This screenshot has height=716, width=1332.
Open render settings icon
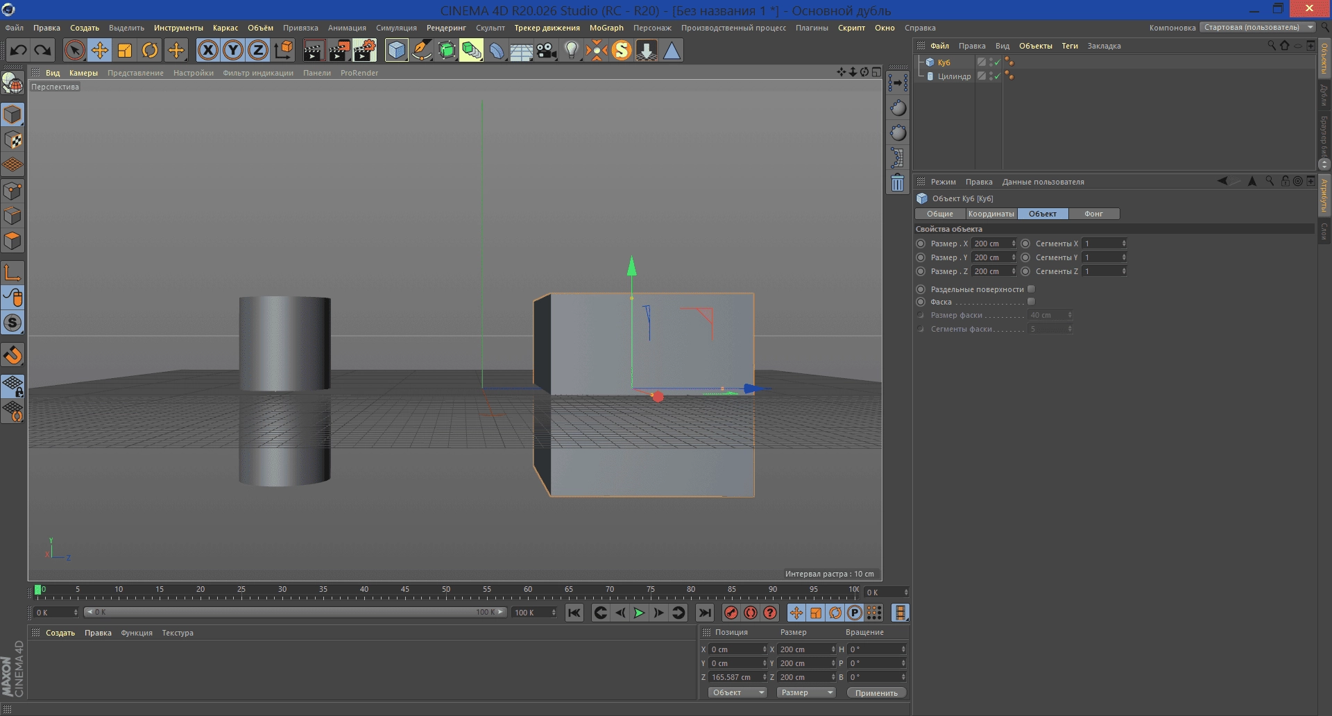pos(365,50)
